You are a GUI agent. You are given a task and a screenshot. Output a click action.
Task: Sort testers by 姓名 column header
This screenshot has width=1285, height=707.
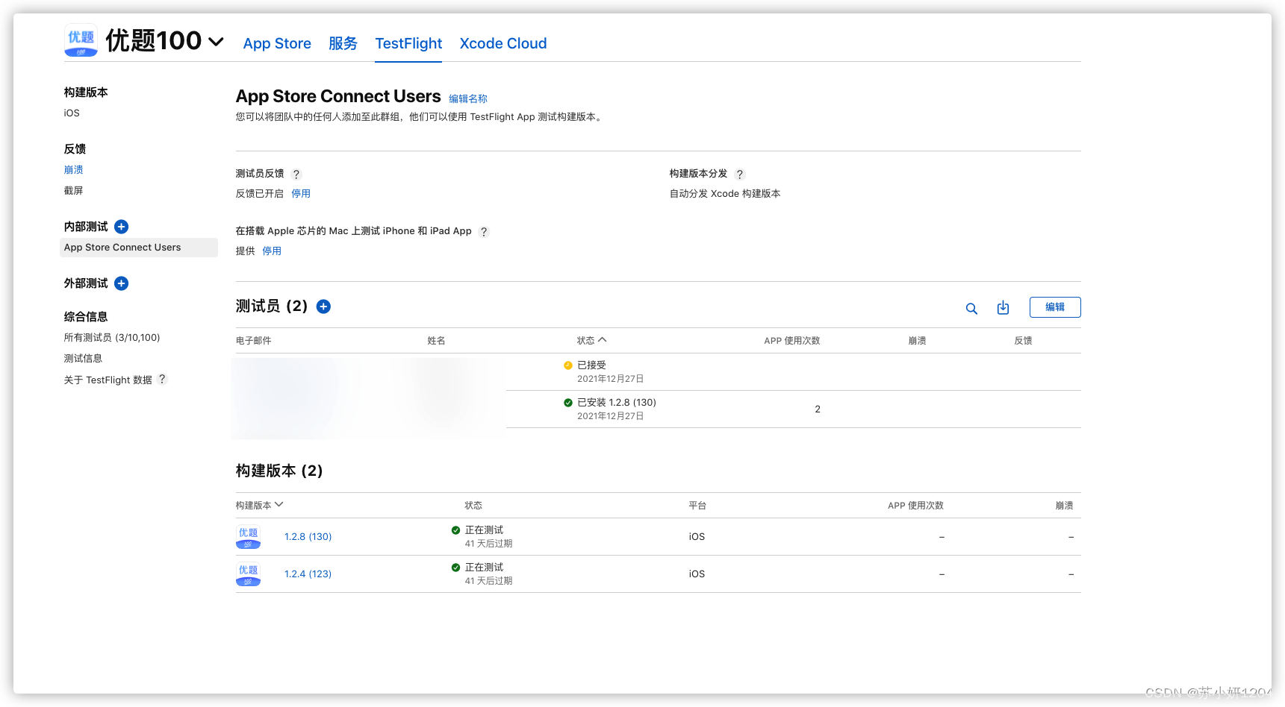coord(436,341)
